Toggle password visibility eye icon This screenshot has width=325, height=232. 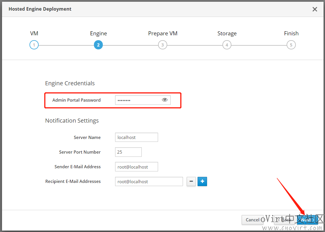click(x=165, y=100)
